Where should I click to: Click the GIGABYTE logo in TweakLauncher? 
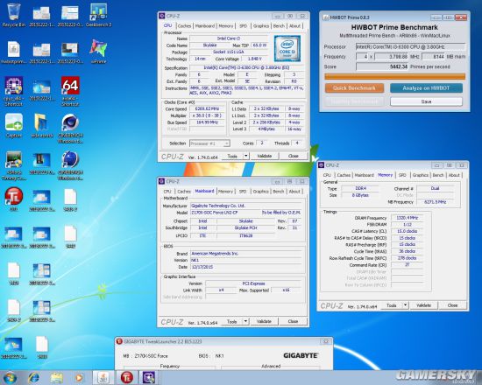(301, 355)
